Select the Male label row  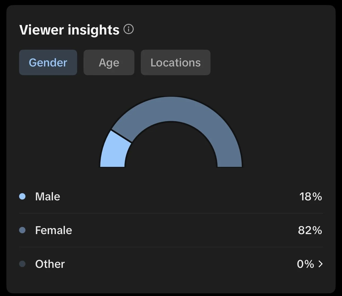(x=171, y=197)
